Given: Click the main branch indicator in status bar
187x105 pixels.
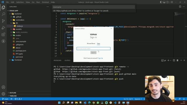Looking at the screenshot, I should [5, 99].
